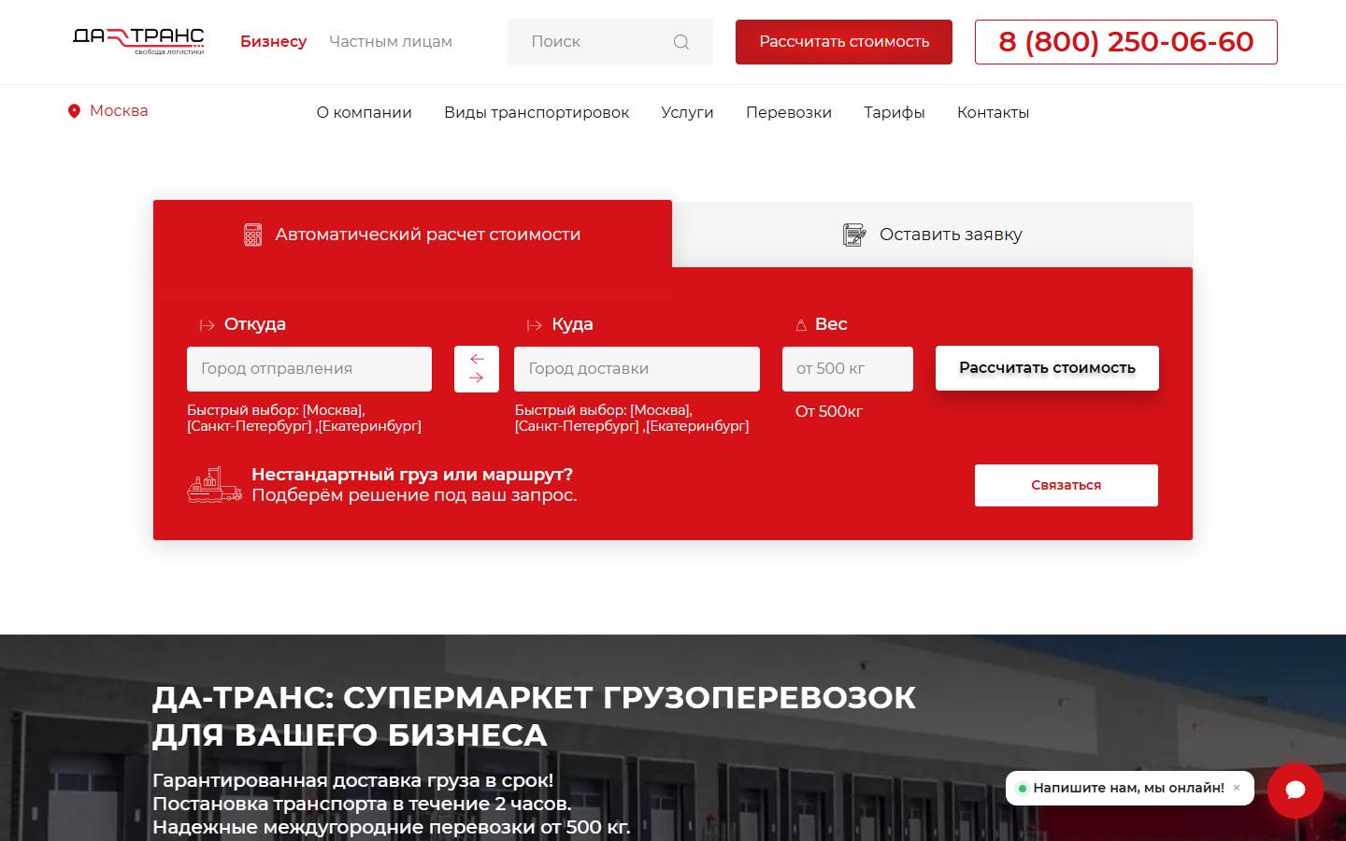Click the white 'Рассчитать стоимость' form button
The image size is (1346, 841).
coord(1047,368)
